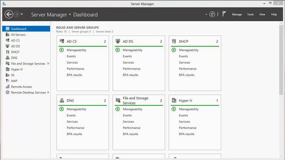Click server count 1 on Hyper-V tile
This screenshot has width=285, height=160.
[217, 100]
